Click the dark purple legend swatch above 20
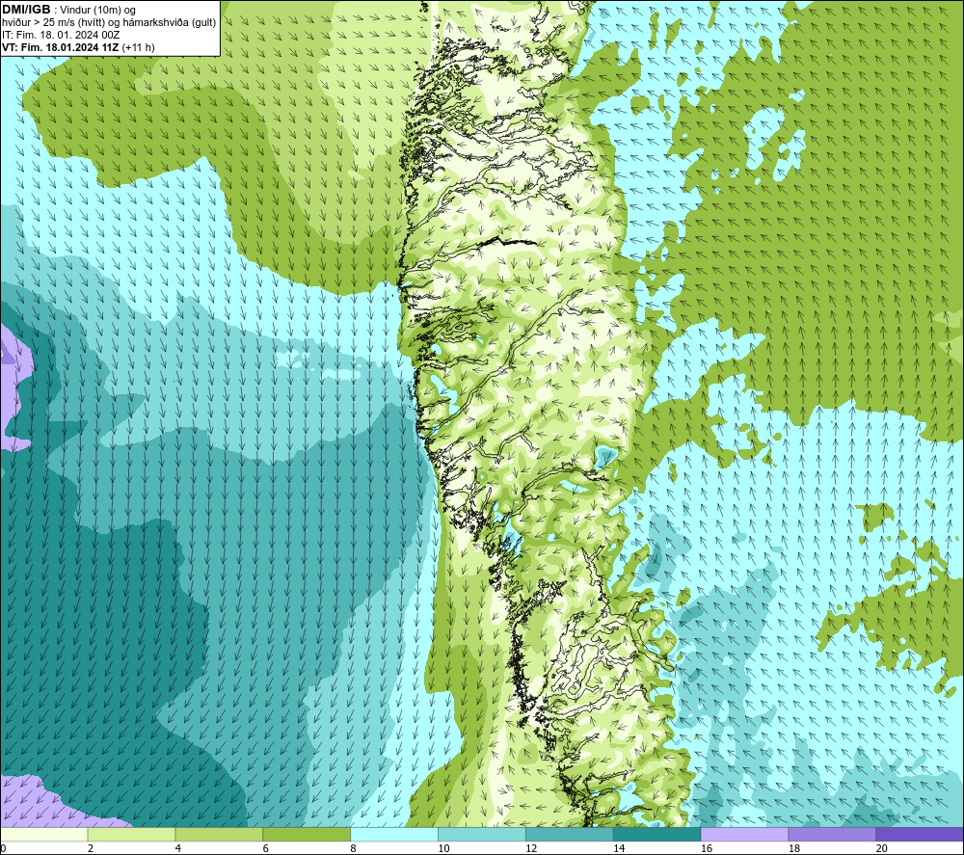The image size is (964, 855). (x=919, y=834)
